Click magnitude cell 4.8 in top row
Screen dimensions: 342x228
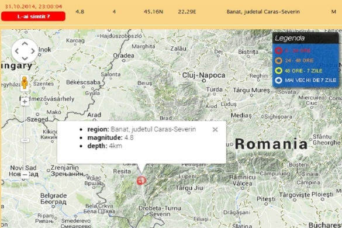click(x=80, y=12)
